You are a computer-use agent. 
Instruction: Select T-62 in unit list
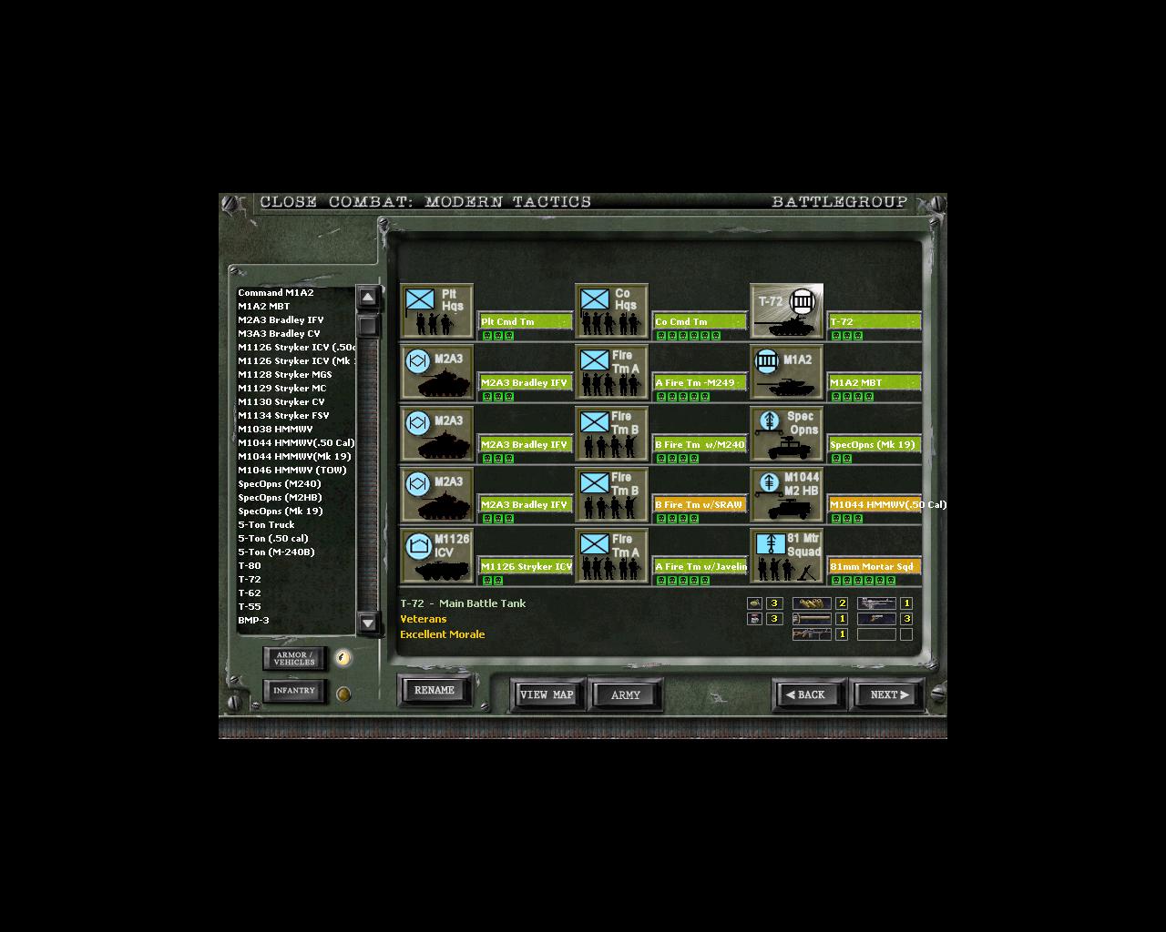[250, 593]
